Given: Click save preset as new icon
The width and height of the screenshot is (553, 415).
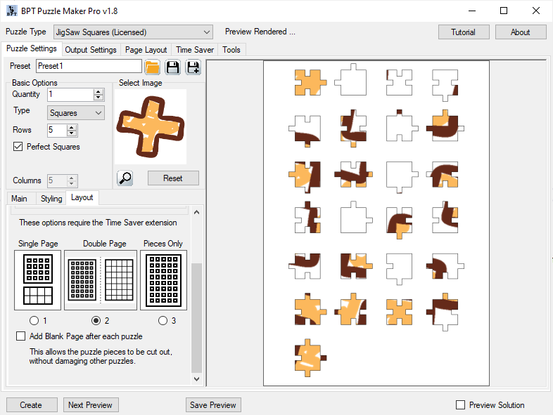Looking at the screenshot, I should 192,67.
